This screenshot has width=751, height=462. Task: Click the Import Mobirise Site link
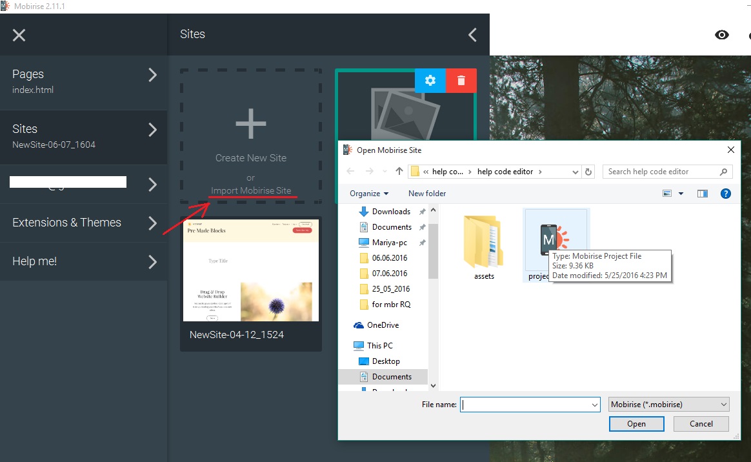click(250, 191)
